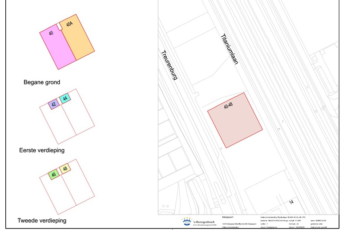Click the Eerste verdieping caption
The width and height of the screenshot is (345, 230).
pos(42,150)
